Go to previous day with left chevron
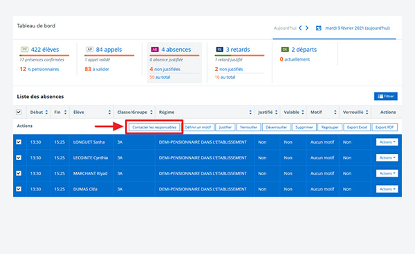Viewport: 415px width, 254px height. 300,28
